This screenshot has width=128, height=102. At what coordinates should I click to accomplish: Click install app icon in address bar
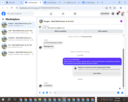(x=106, y=8)
